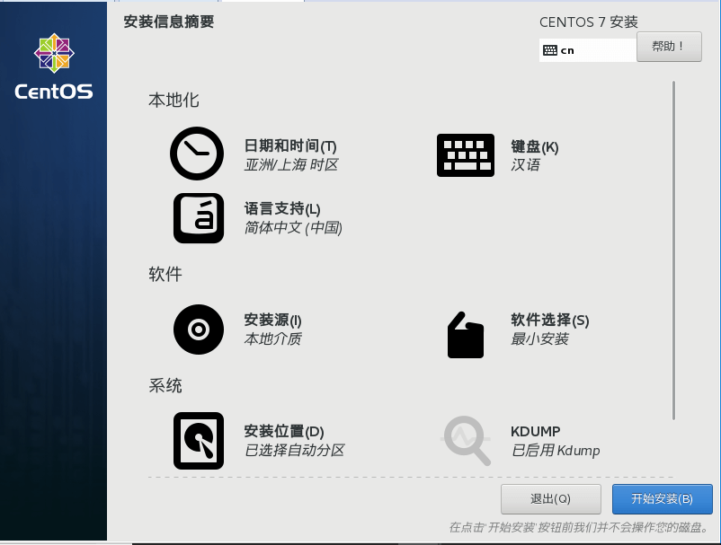The image size is (721, 545).
Task: Open 软件选择(S) 最小安装 text
Action: click(x=549, y=330)
